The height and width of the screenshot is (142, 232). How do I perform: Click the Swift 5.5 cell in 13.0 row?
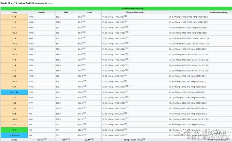point(187,125)
